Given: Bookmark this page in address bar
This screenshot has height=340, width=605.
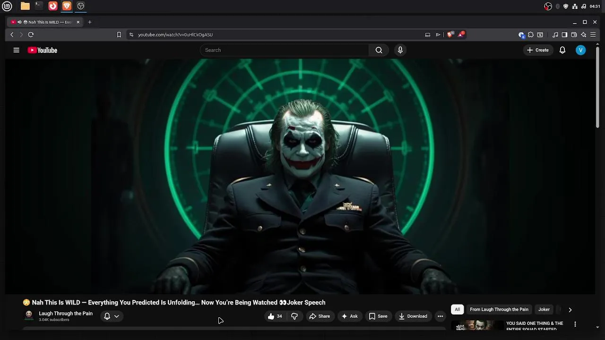Looking at the screenshot, I should [x=119, y=34].
